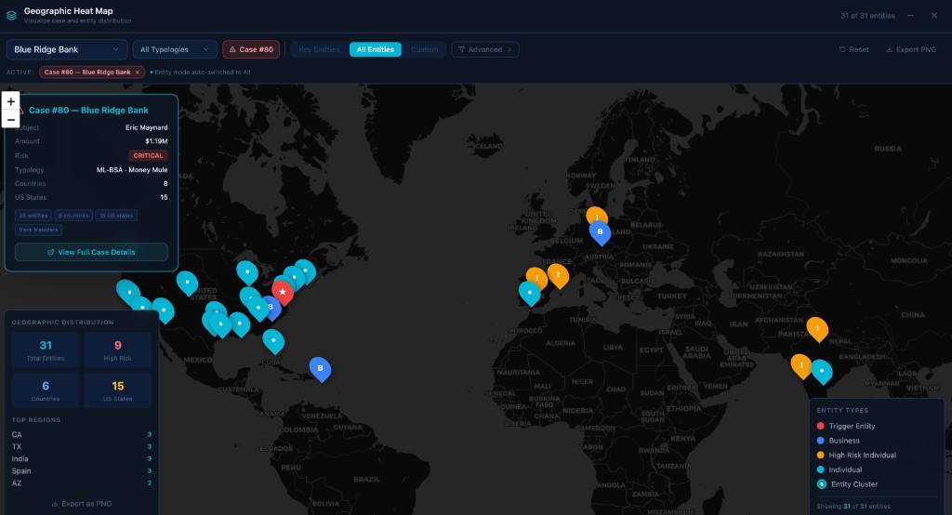The width and height of the screenshot is (952, 515).
Task: Click the 31 Total Entities stat card
Action: 46,350
